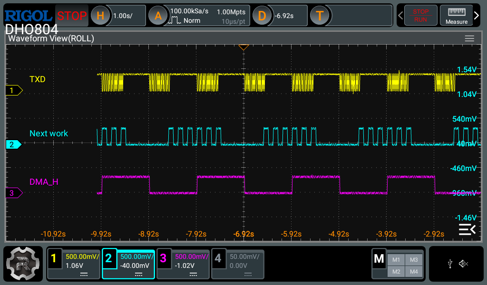Click the USB connection status icon

(x=450, y=264)
